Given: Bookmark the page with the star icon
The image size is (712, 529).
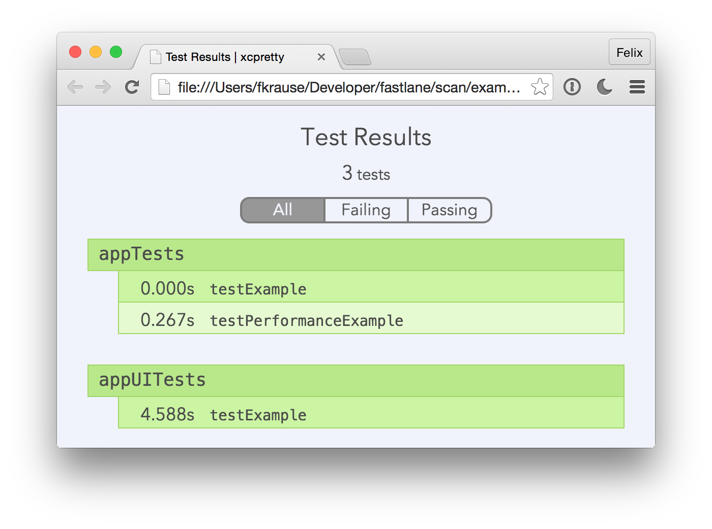Looking at the screenshot, I should (539, 87).
